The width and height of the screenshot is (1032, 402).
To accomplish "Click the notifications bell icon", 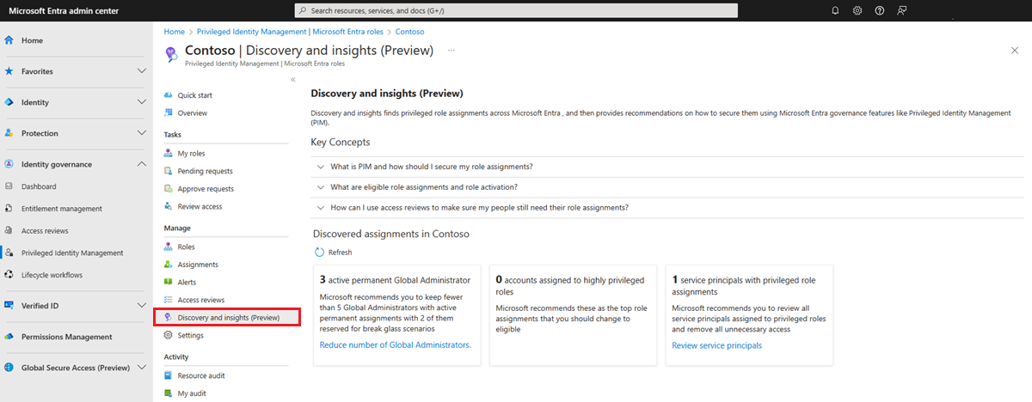I will coord(835,10).
